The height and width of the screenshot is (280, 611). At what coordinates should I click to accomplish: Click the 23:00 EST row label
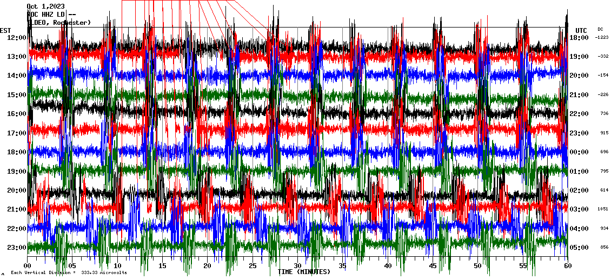coord(17,248)
